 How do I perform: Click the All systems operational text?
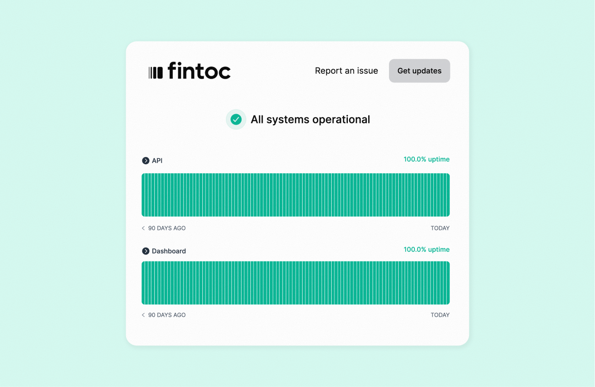pyautogui.click(x=310, y=120)
